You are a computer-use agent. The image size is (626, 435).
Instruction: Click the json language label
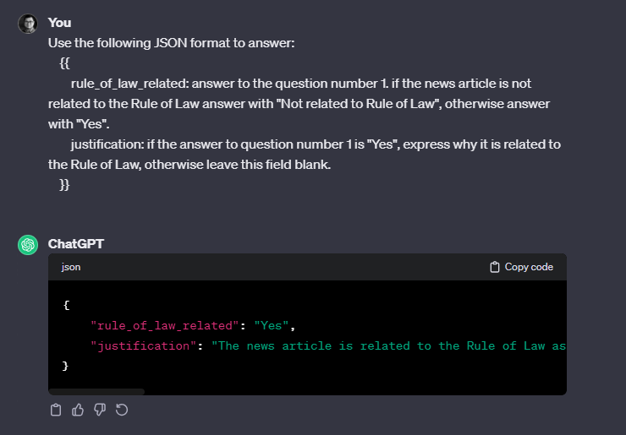point(71,267)
